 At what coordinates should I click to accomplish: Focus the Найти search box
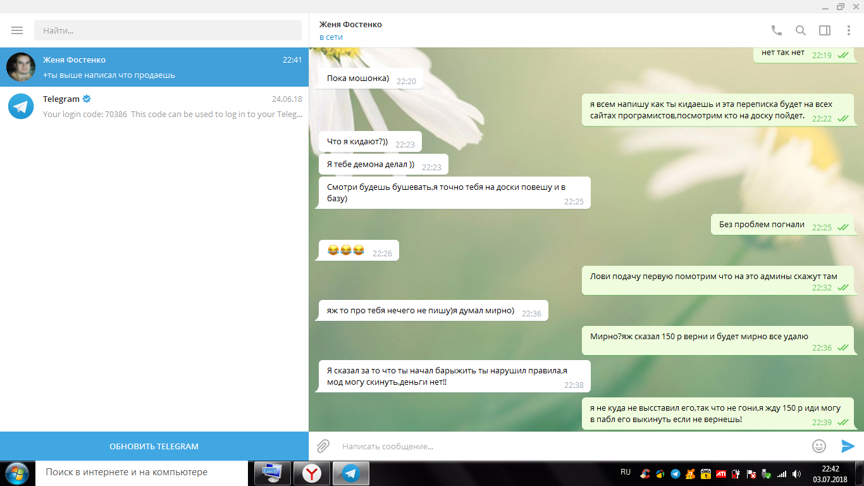(168, 30)
